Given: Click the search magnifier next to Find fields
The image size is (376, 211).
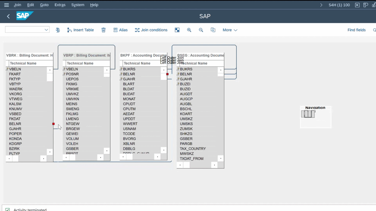Looking at the screenshot, I should (x=374, y=30).
